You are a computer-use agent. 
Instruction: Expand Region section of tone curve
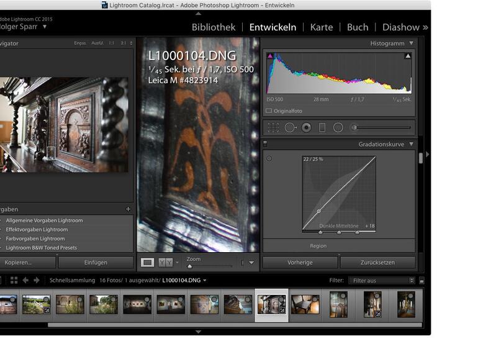pos(318,246)
